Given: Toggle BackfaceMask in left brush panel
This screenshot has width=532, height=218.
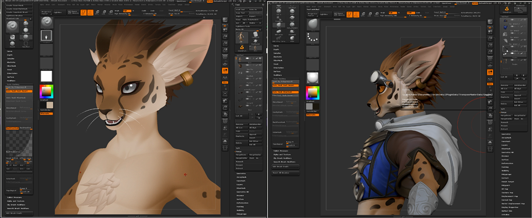Looking at the screenshot, I should [x=13, y=128].
